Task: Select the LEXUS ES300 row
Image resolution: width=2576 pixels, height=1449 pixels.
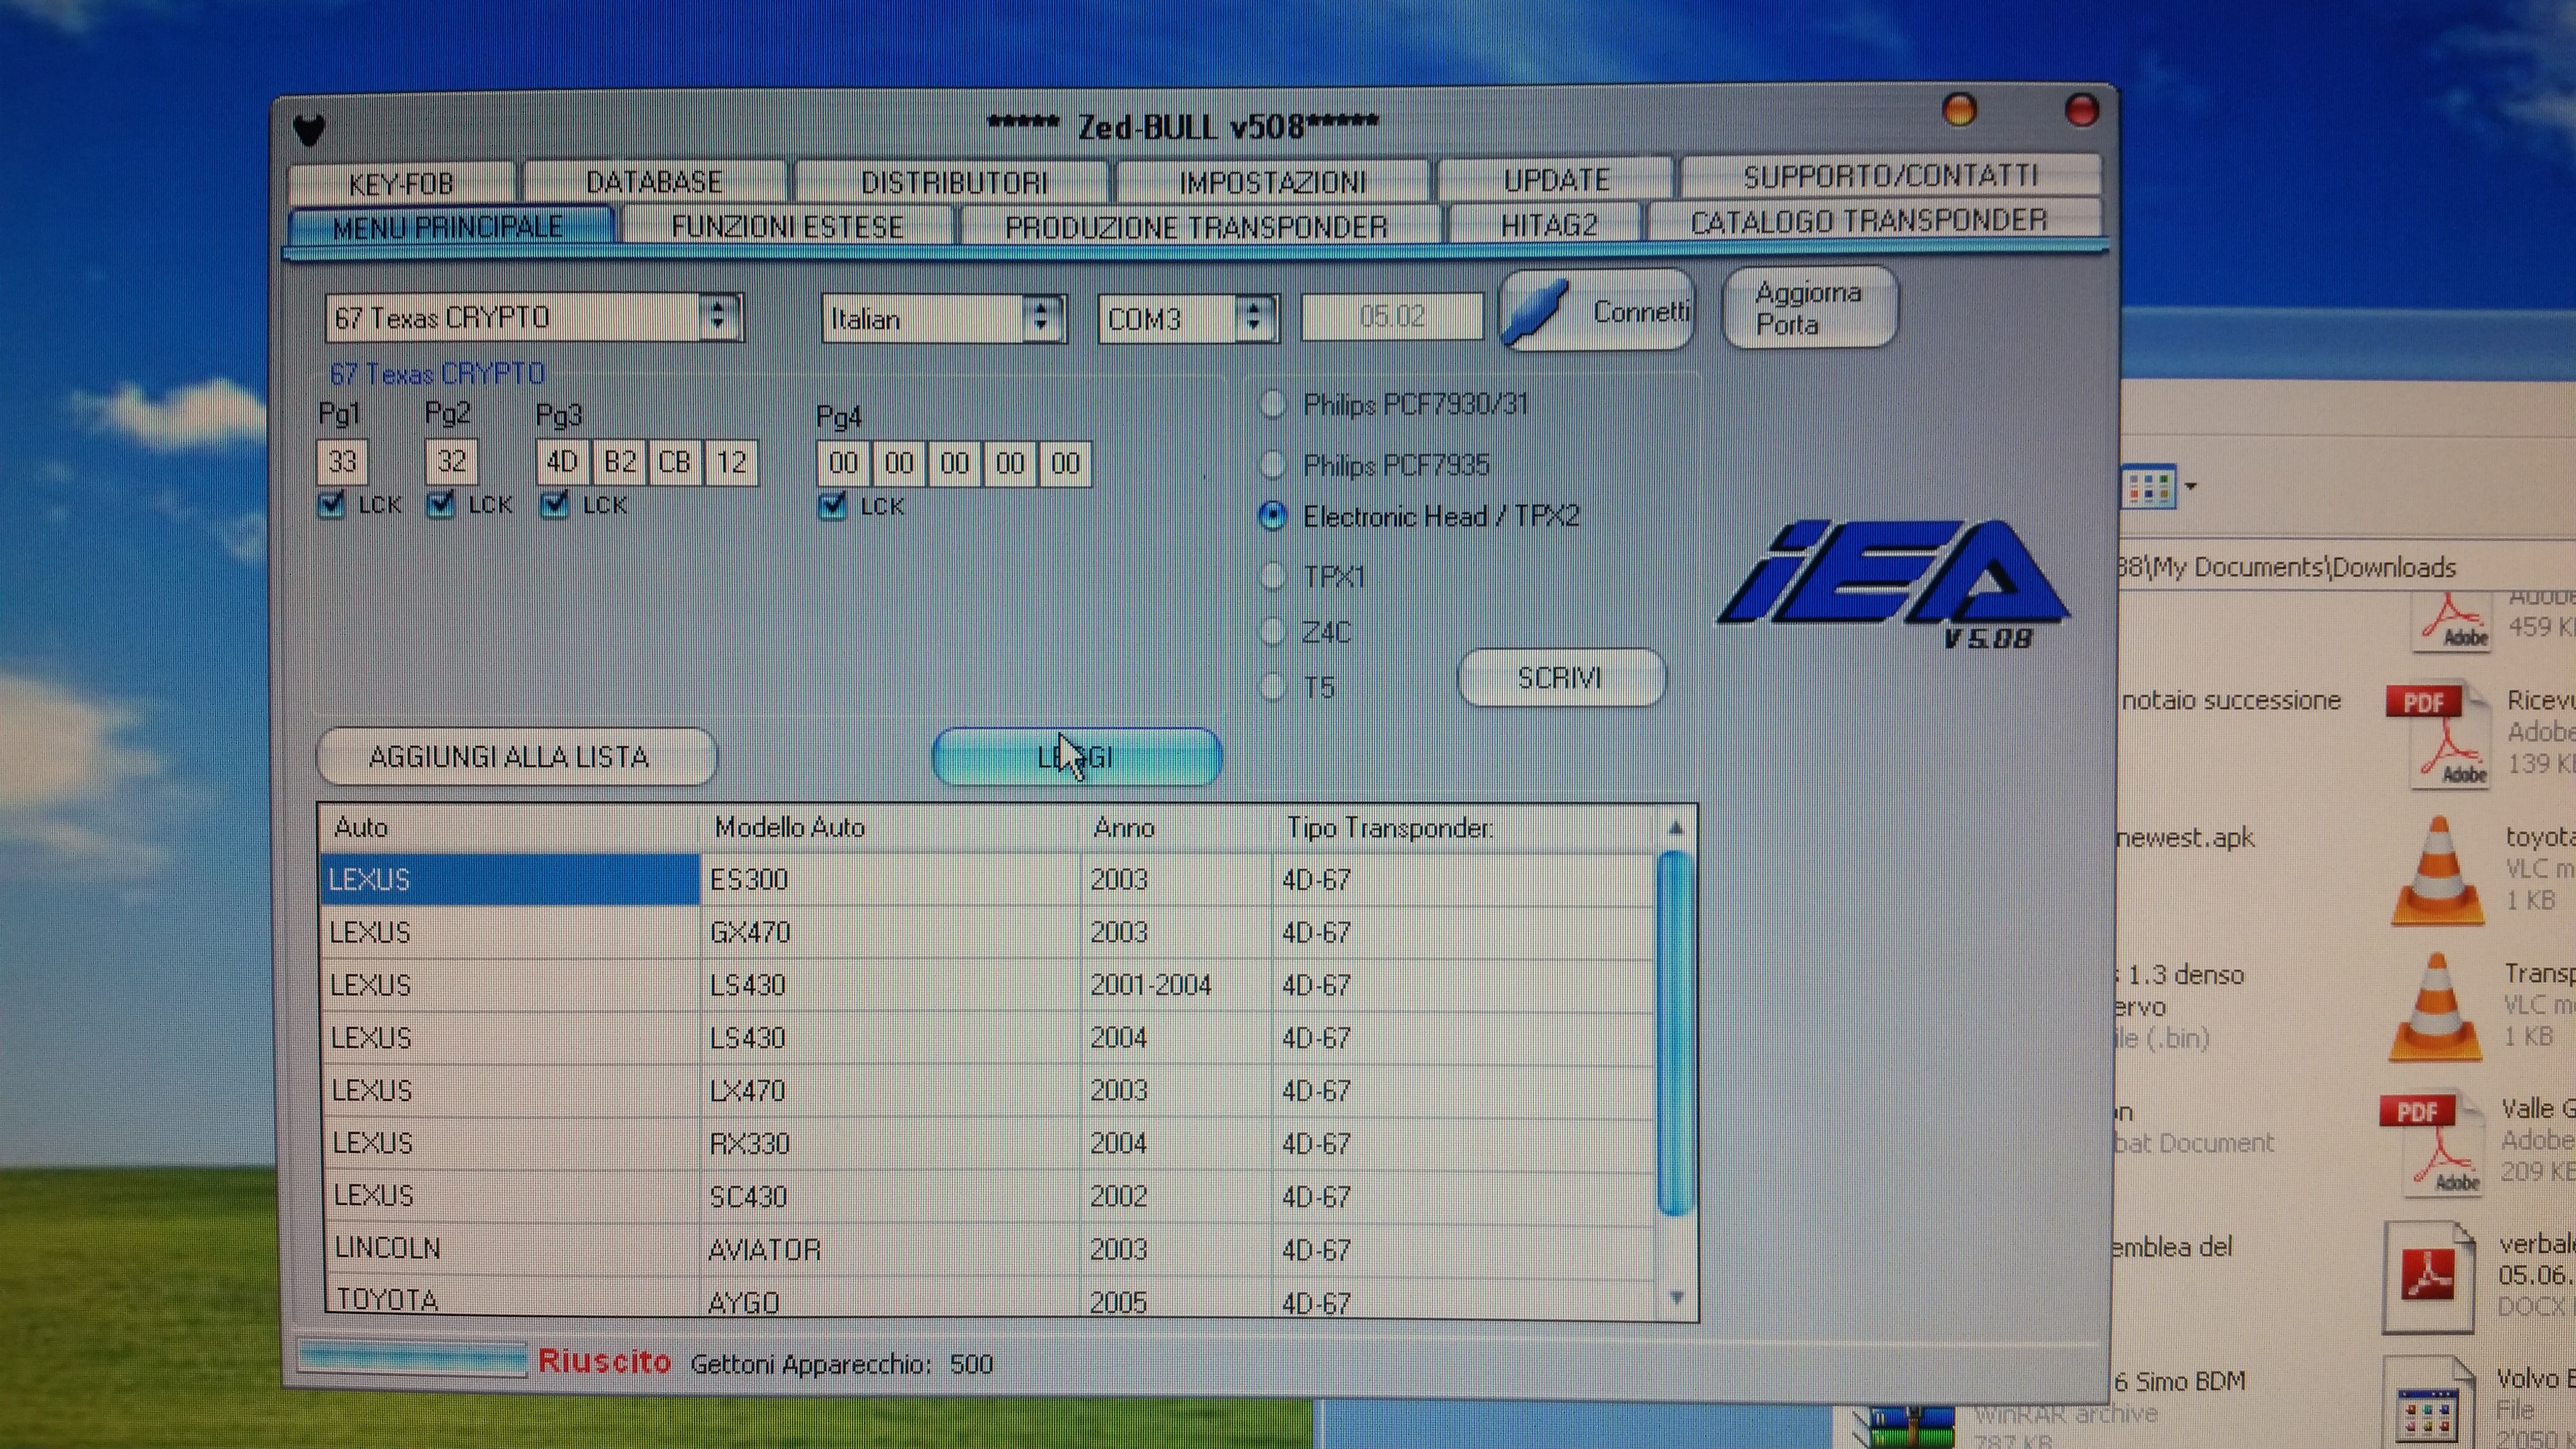Action: tap(987, 879)
